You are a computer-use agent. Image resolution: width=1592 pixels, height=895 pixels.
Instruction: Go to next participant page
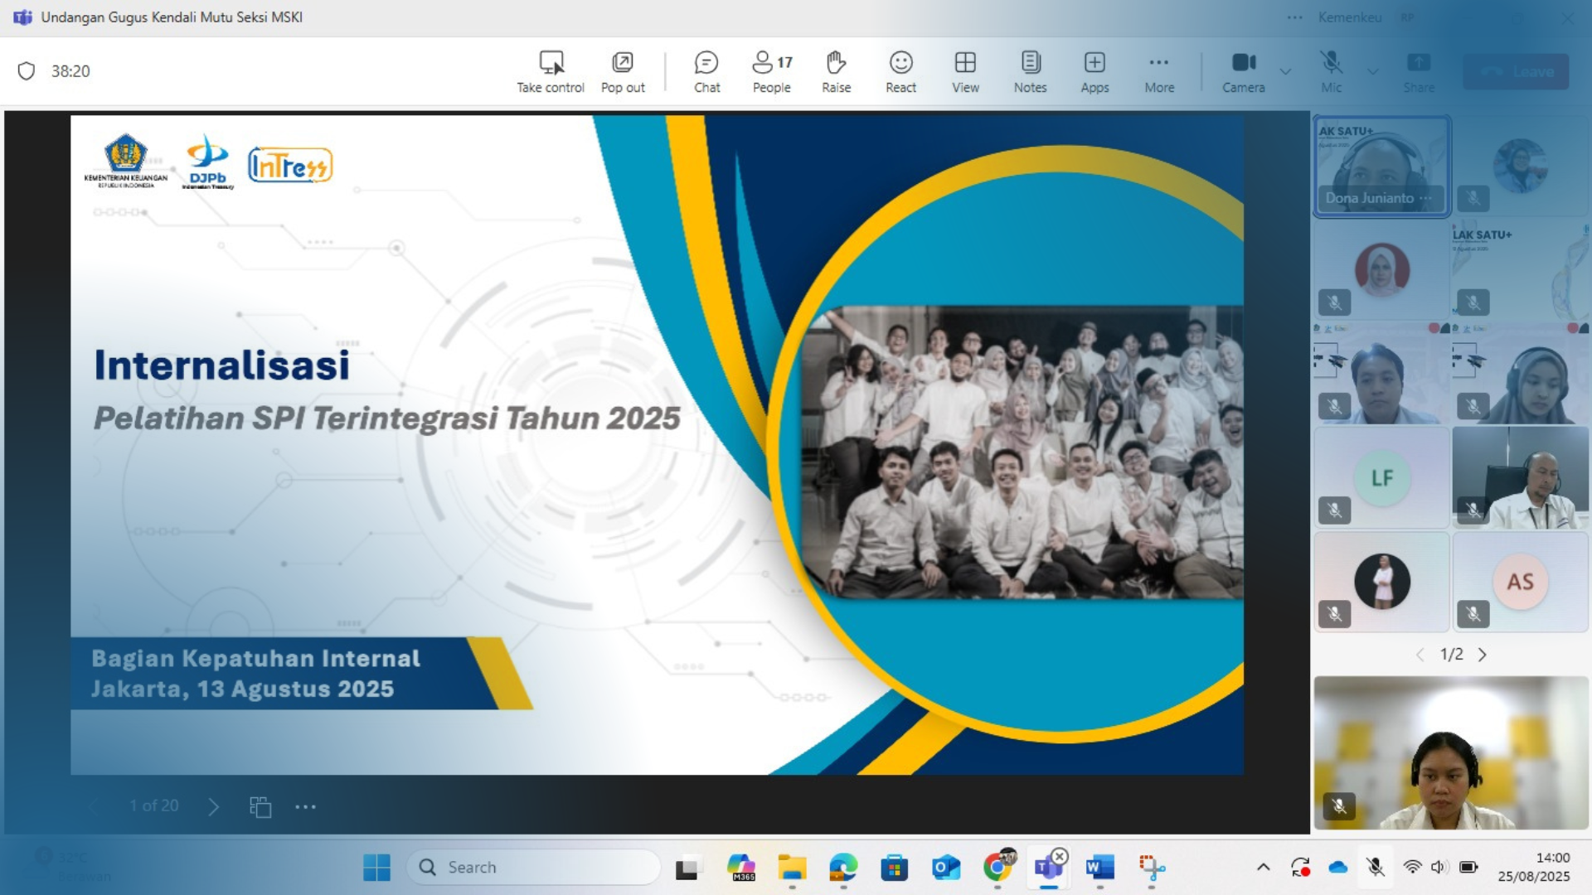(x=1483, y=655)
